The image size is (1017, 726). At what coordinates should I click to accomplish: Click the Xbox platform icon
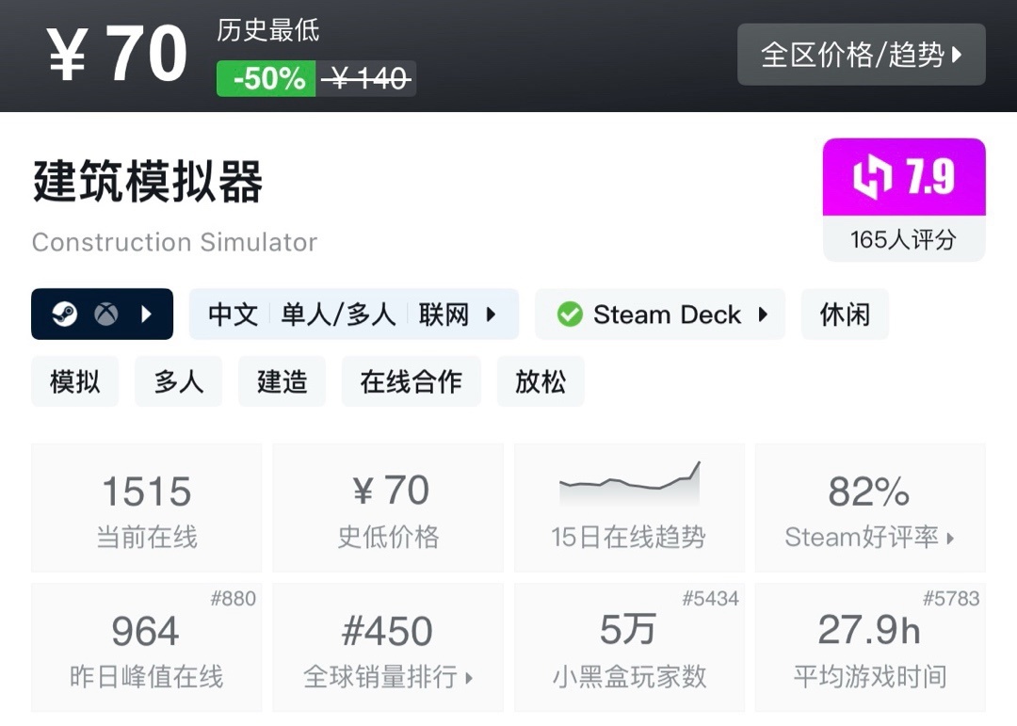(x=105, y=315)
